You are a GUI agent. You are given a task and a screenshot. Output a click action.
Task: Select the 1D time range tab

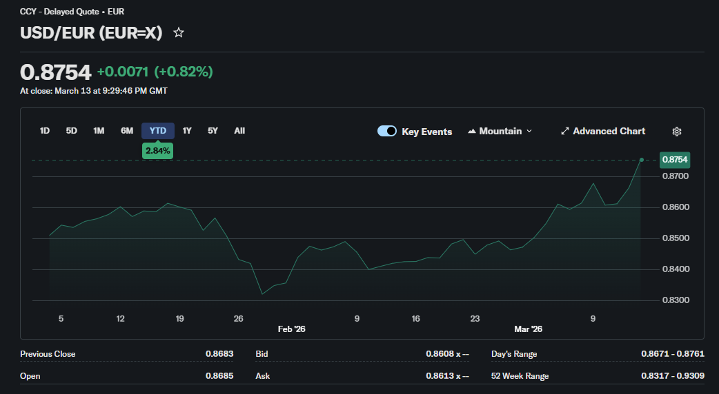[x=44, y=131]
